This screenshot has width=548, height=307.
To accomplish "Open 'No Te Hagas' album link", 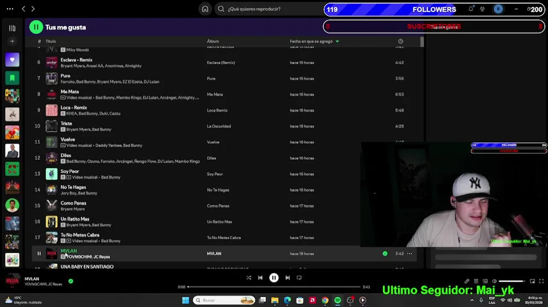I will (218, 190).
